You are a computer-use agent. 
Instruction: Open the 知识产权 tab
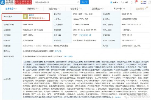tap(119, 9)
